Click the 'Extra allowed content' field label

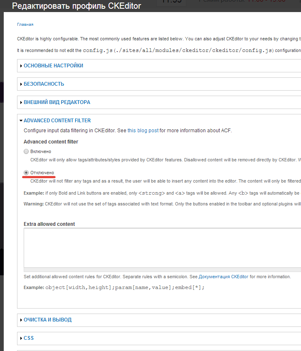click(49, 224)
